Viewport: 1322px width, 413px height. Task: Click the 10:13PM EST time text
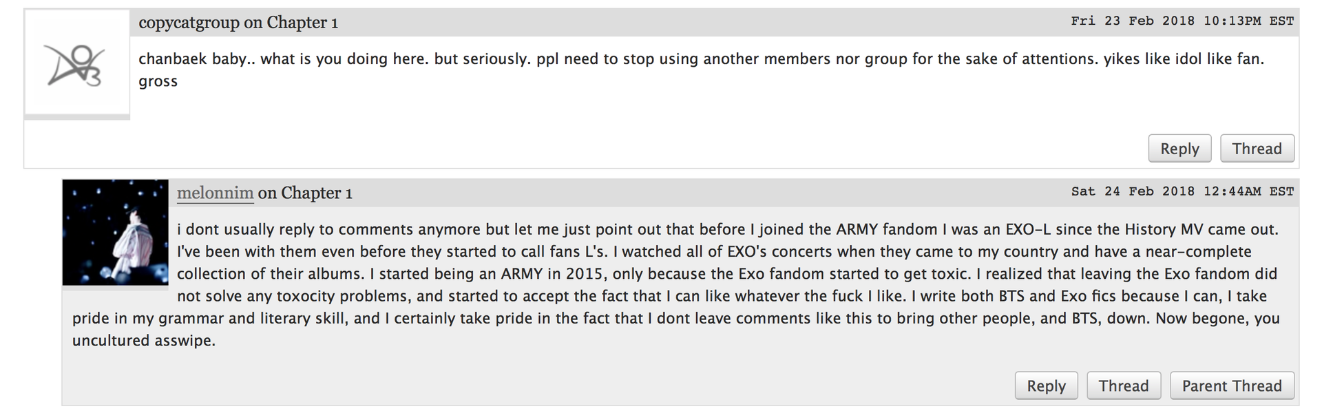click(x=1248, y=21)
